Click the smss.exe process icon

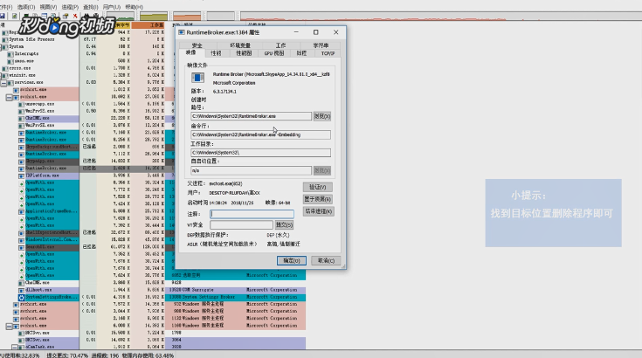[10, 61]
